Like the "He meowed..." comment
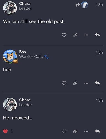 (64, 131)
